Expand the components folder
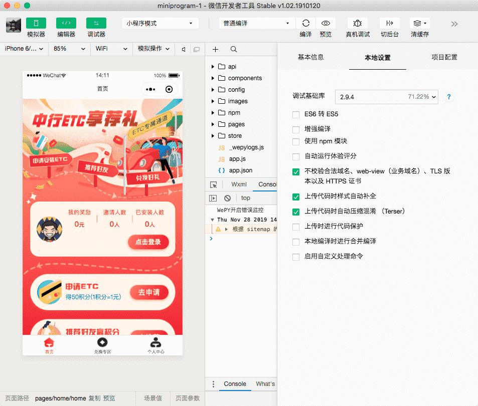This screenshot has height=406, width=478. [x=213, y=78]
